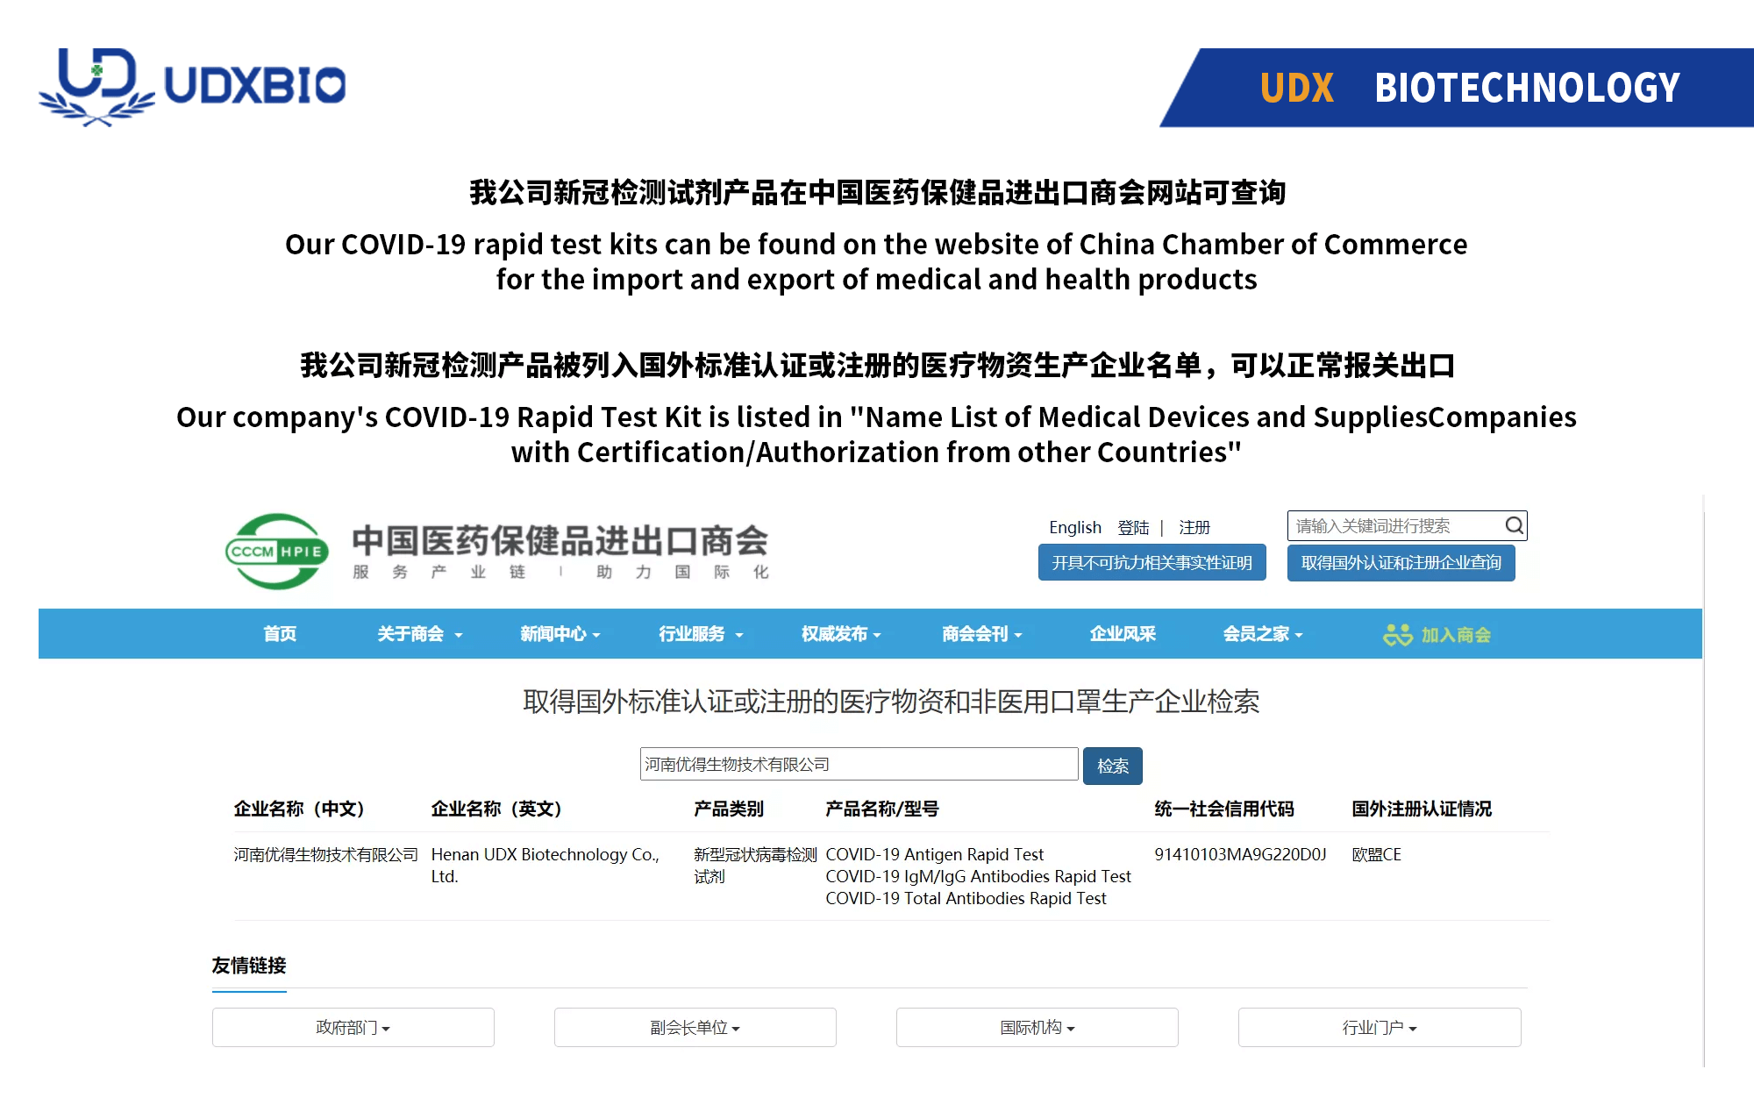Screen dimensions: 1754x1105
Task: Click the page heading 取得国外标准认证...企业检索
Action: point(890,702)
